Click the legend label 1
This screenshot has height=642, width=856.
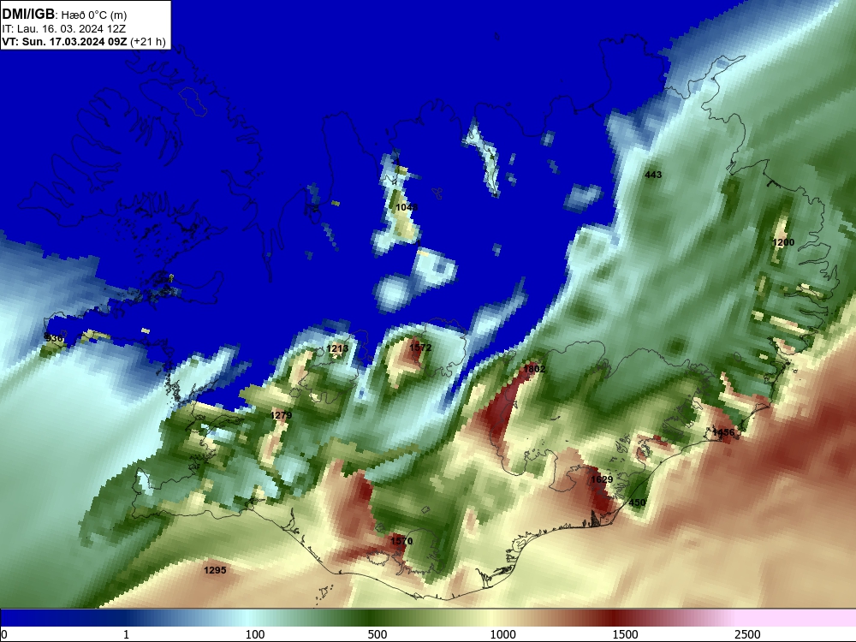click(126, 634)
